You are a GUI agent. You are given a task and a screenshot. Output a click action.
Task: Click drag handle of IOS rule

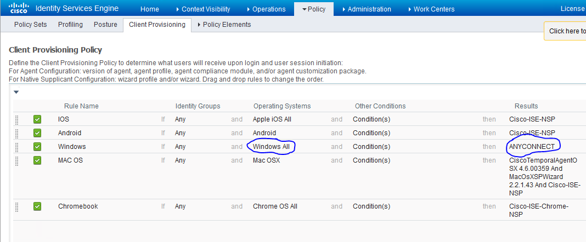(16, 120)
